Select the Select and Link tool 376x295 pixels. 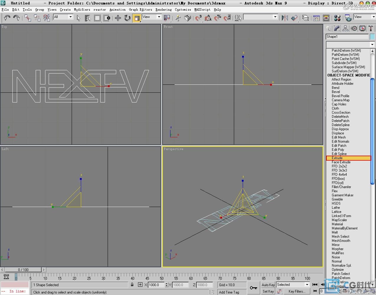28,18
